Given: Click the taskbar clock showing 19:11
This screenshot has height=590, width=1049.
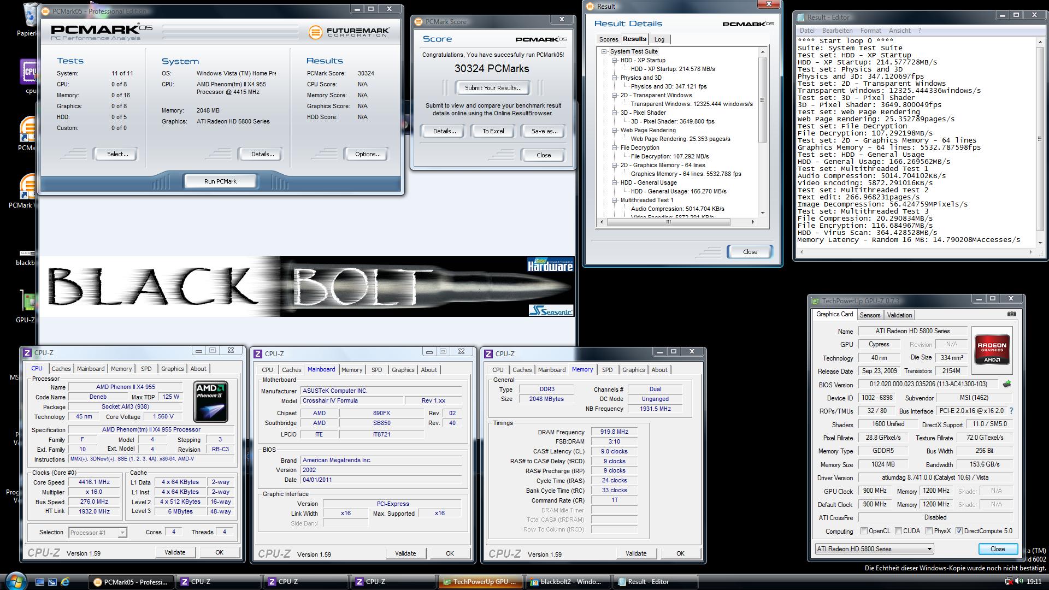Looking at the screenshot, I should point(1034,582).
